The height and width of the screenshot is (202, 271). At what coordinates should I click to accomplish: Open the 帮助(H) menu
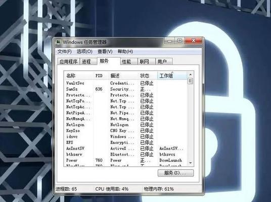point(125,52)
